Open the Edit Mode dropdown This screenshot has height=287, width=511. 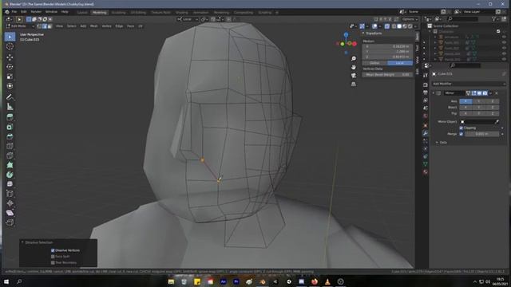click(21, 26)
